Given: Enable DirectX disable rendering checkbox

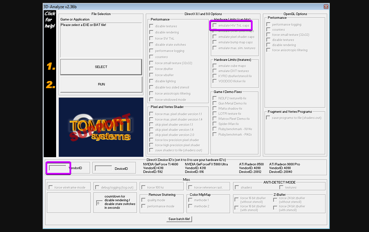Looking at the screenshot, I should [x=151, y=32].
